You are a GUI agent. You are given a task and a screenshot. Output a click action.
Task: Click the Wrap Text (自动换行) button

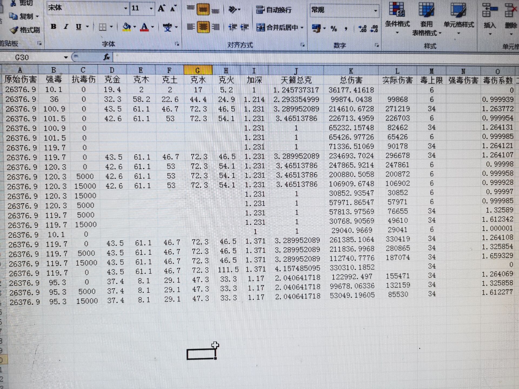pos(274,10)
